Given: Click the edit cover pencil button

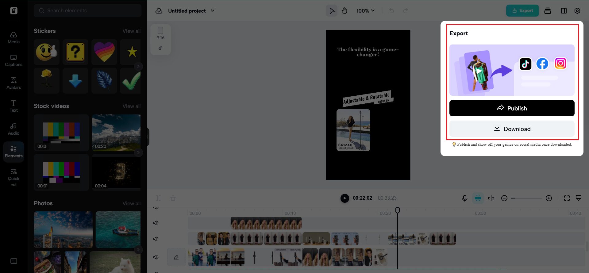Looking at the screenshot, I should (176, 257).
